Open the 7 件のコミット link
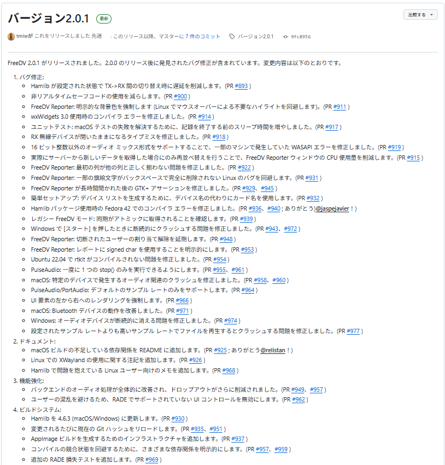445x465 pixels. pyautogui.click(x=203, y=37)
